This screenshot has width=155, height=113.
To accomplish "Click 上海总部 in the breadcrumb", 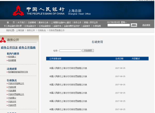I will [x=20, y=30].
